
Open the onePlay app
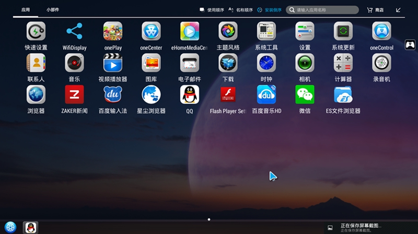click(113, 31)
